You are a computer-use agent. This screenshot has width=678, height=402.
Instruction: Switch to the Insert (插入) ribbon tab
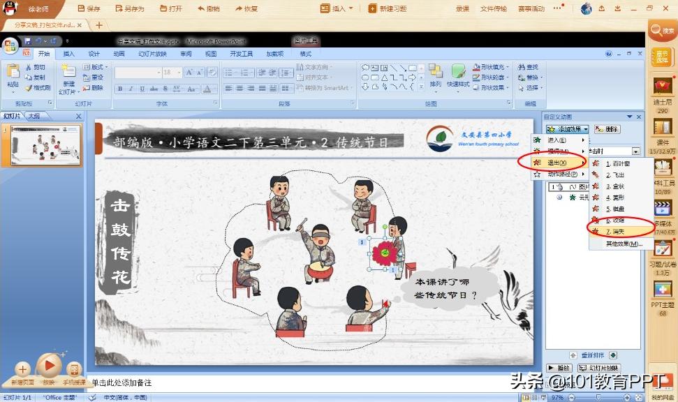point(68,54)
